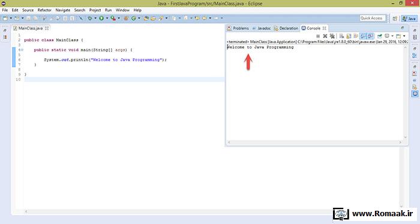Click the Next Annotation toolbar icon
Viewport: 420px width, 224px height.
pos(174,18)
